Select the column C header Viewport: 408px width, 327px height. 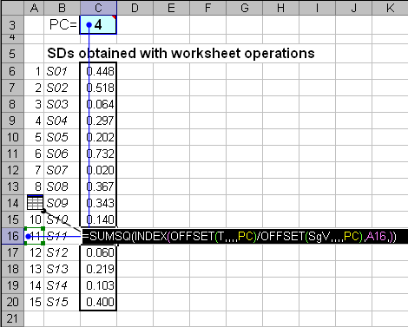[98, 8]
